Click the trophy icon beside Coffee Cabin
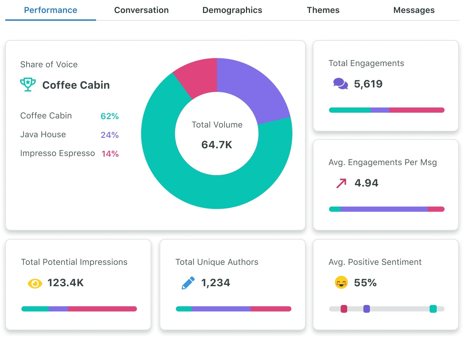Viewport: 464px width, 338px height. (x=28, y=84)
